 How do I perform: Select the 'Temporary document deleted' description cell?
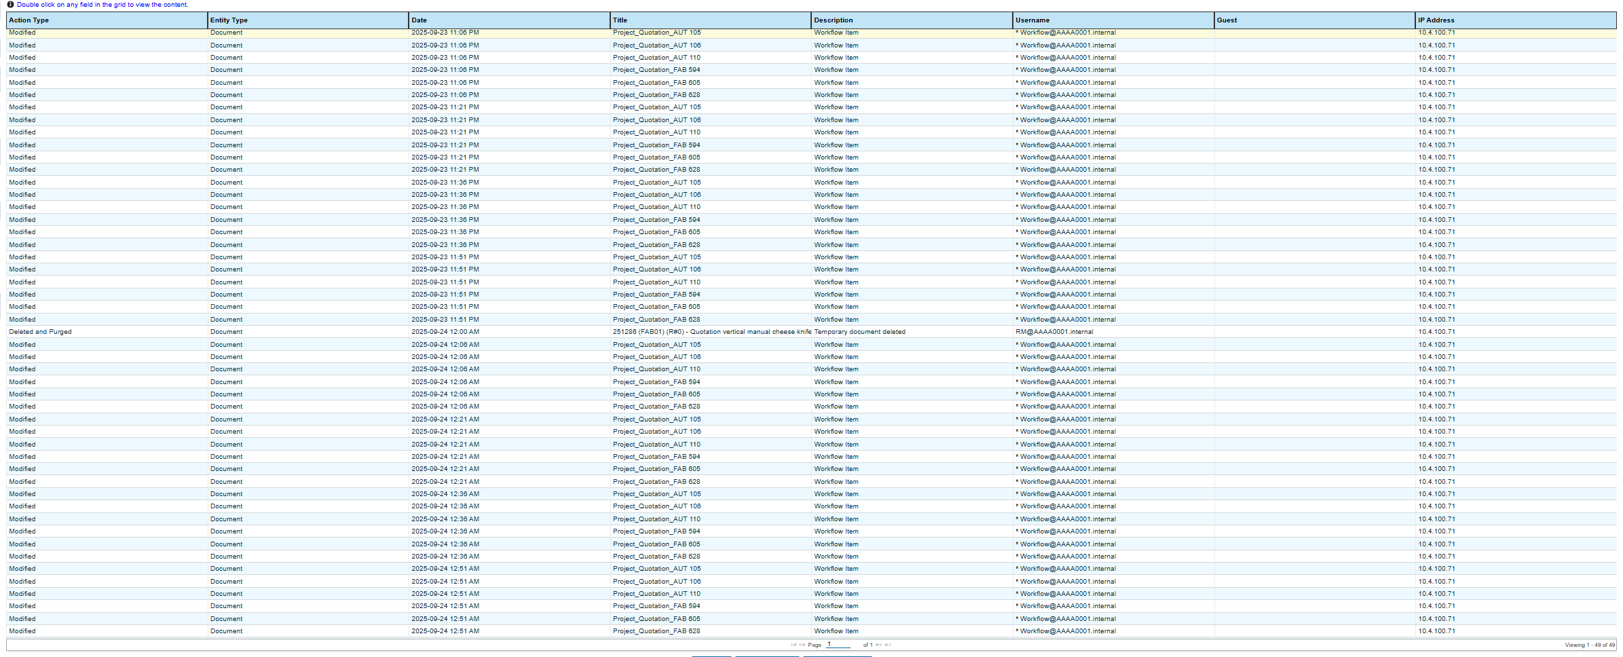tap(912, 332)
